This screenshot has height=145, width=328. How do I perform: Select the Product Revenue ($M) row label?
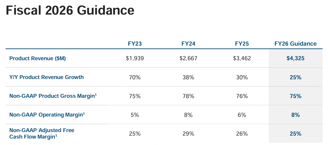pos(38,58)
